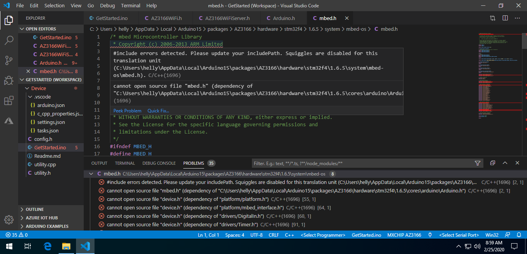
Task: Open the Debug menu
Action: tap(107, 5)
